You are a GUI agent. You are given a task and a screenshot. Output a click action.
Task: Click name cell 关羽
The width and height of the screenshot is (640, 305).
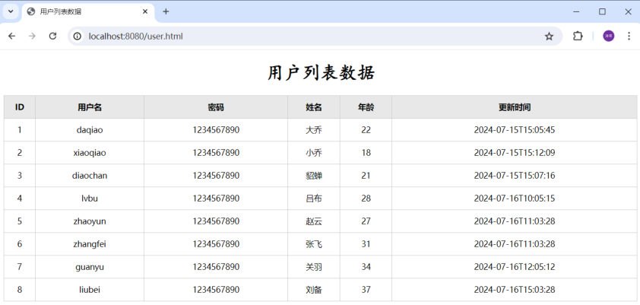(x=314, y=267)
